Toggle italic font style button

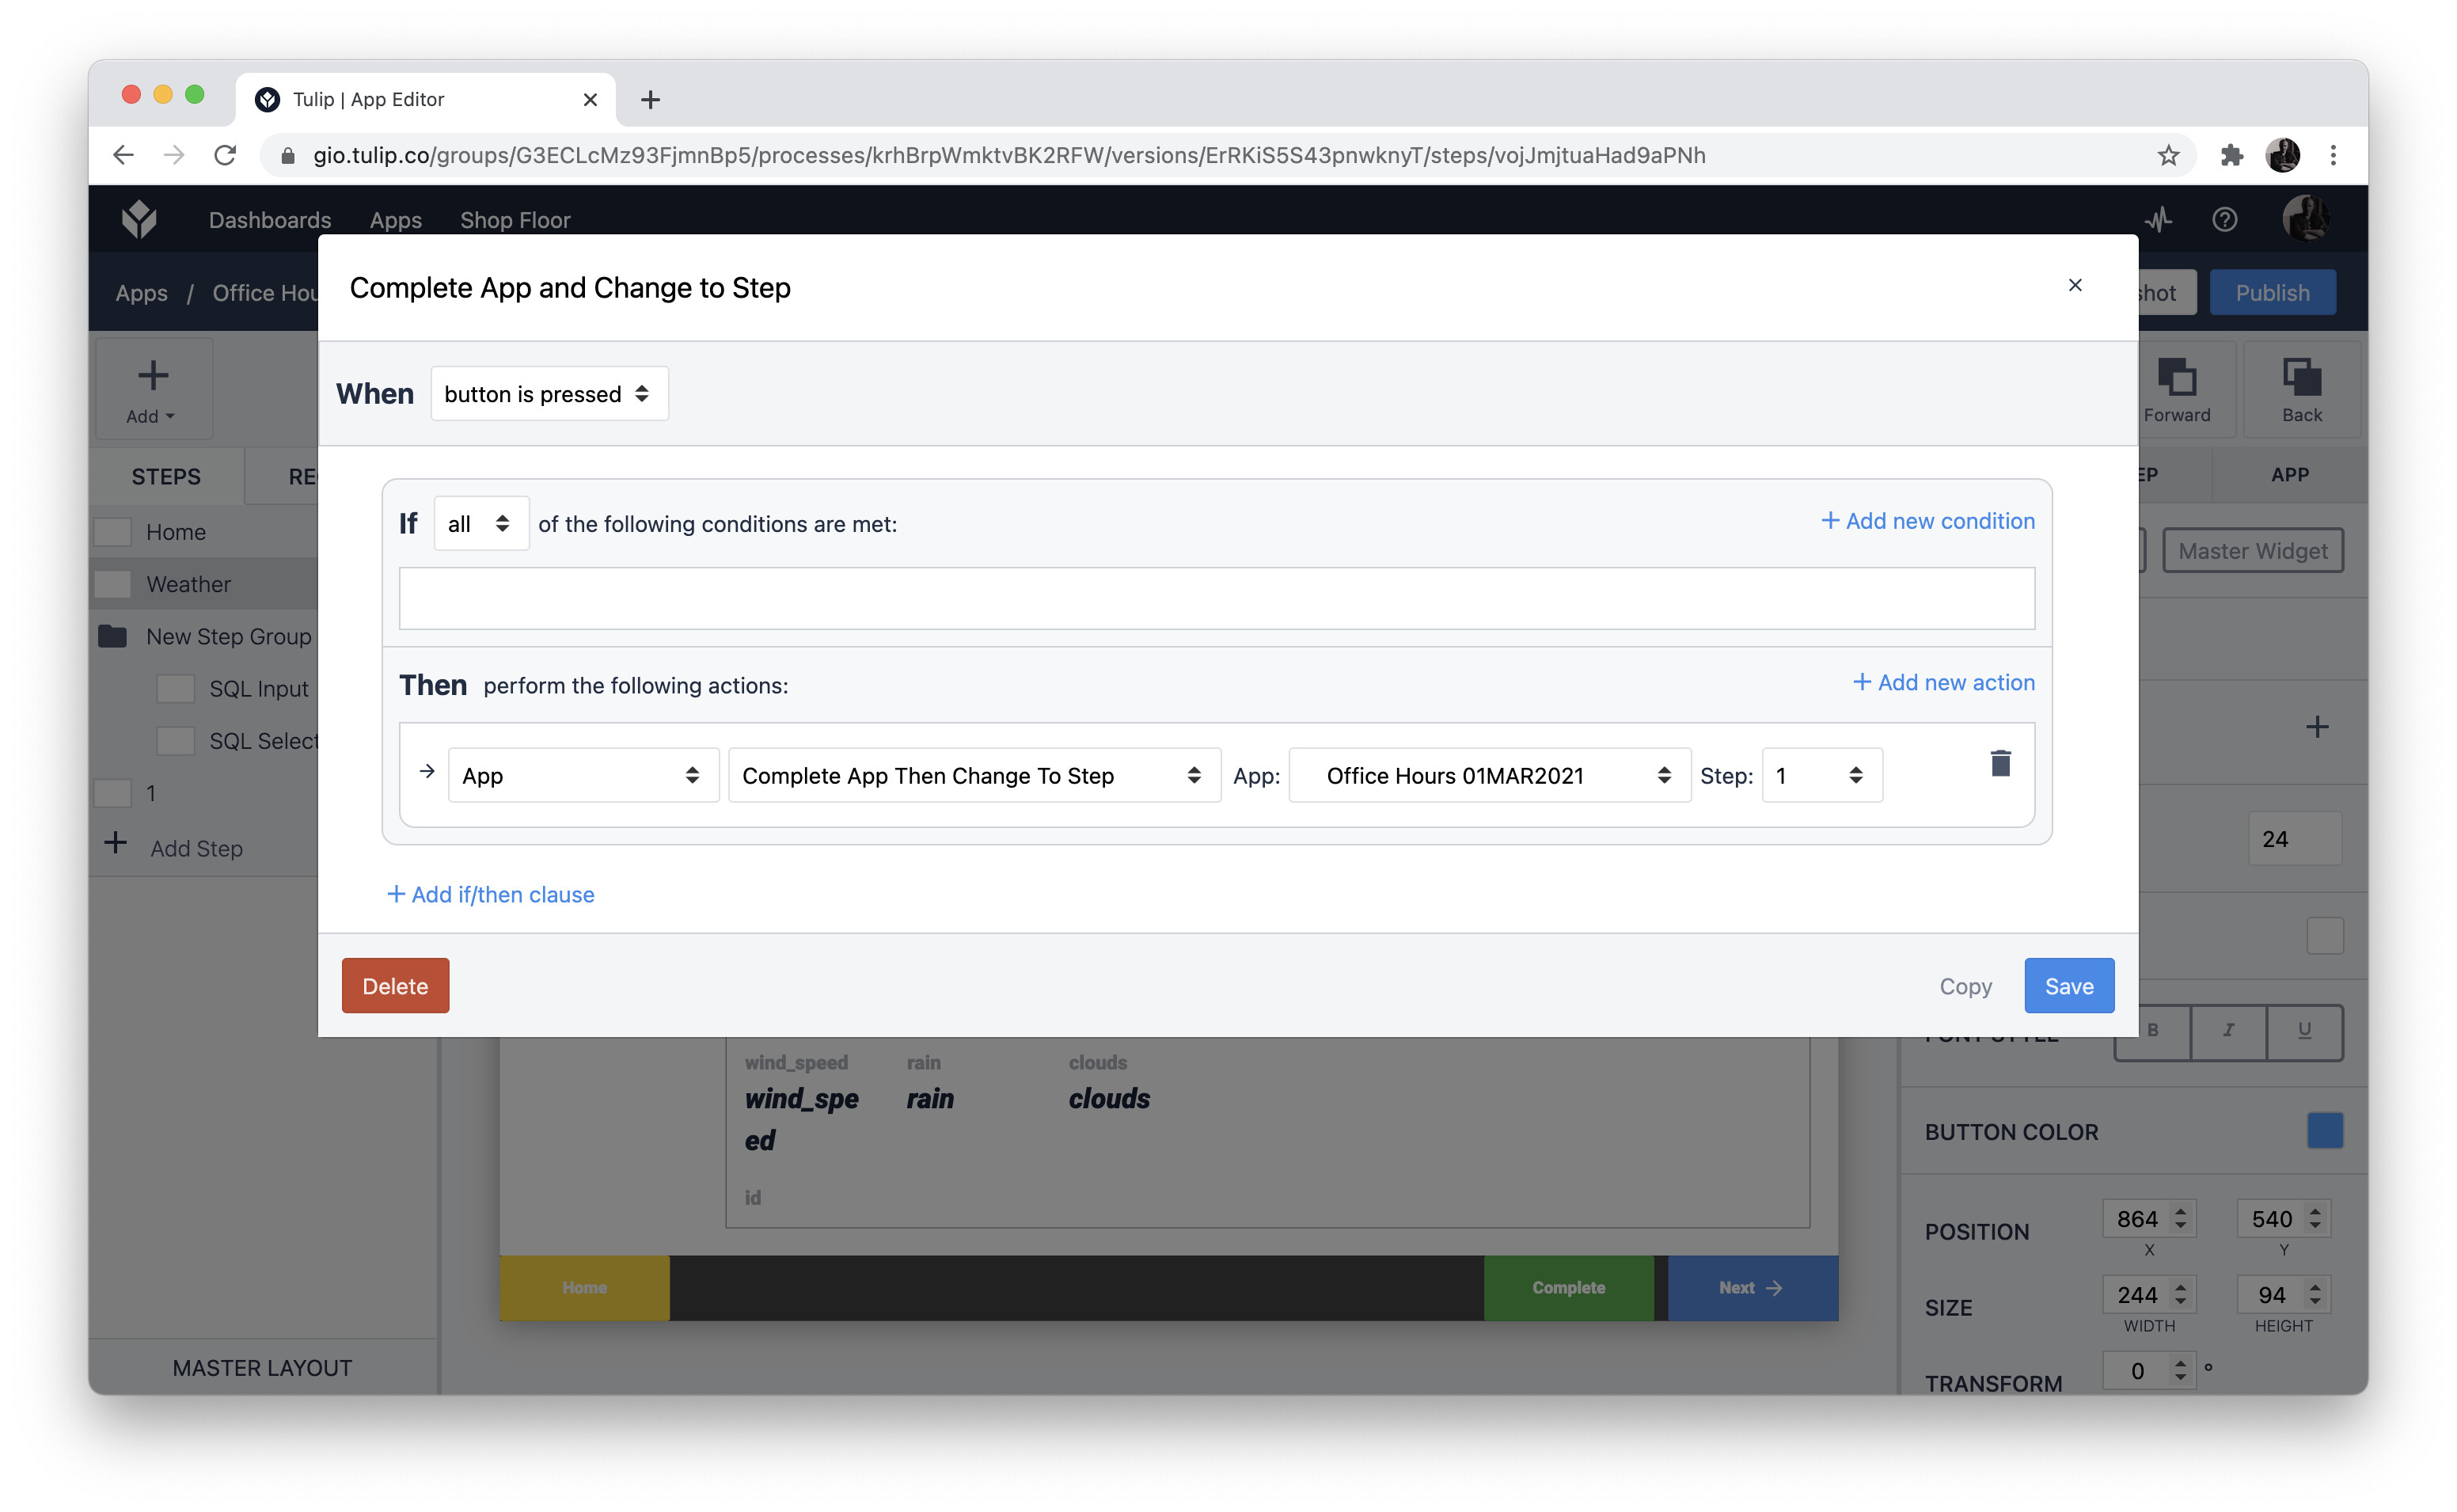(x=2228, y=1031)
